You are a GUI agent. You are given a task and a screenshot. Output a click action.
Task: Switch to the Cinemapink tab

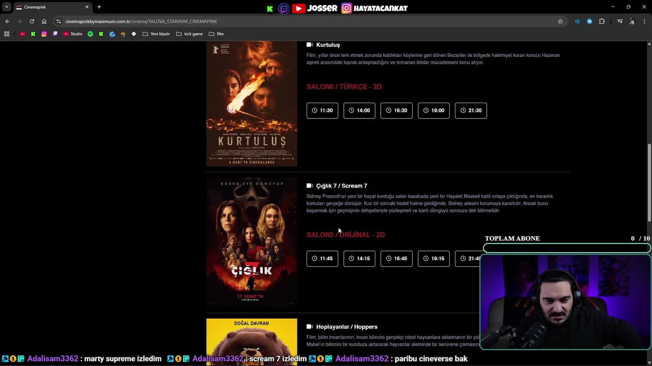click(x=52, y=7)
